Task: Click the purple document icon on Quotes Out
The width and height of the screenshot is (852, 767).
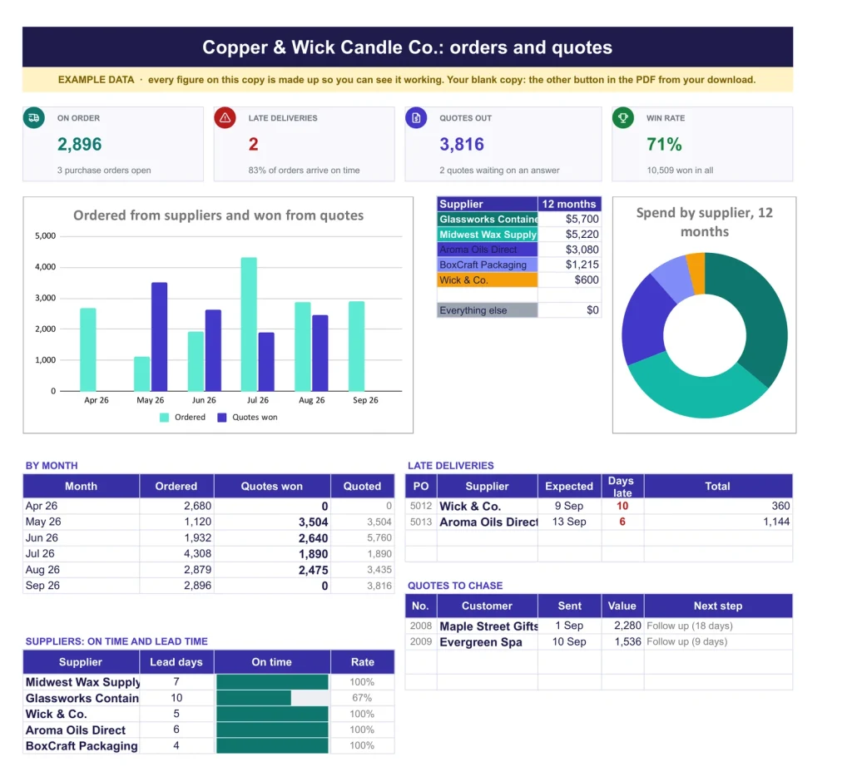Action: tap(416, 118)
